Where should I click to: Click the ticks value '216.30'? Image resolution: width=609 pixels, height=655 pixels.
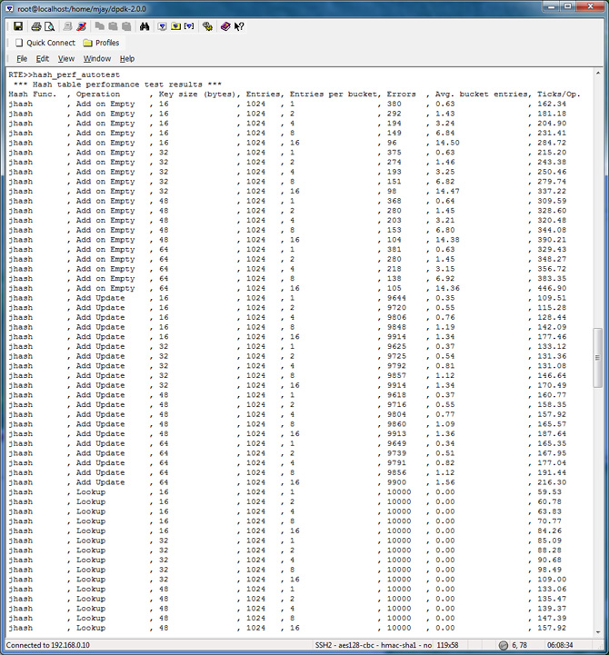[x=552, y=482]
